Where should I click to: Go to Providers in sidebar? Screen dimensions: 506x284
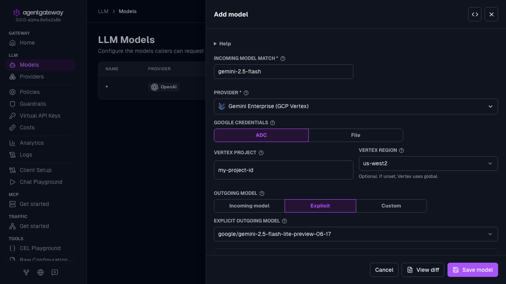(40, 77)
